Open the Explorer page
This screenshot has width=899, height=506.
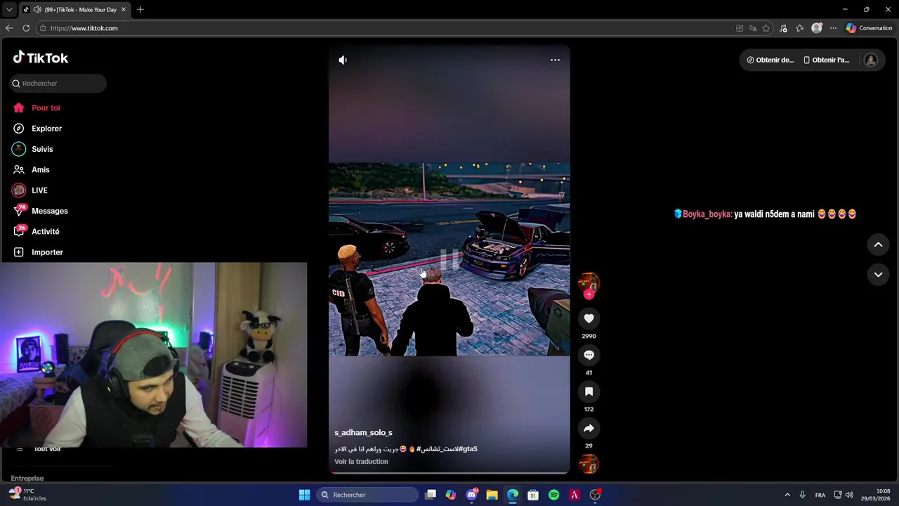(46, 129)
